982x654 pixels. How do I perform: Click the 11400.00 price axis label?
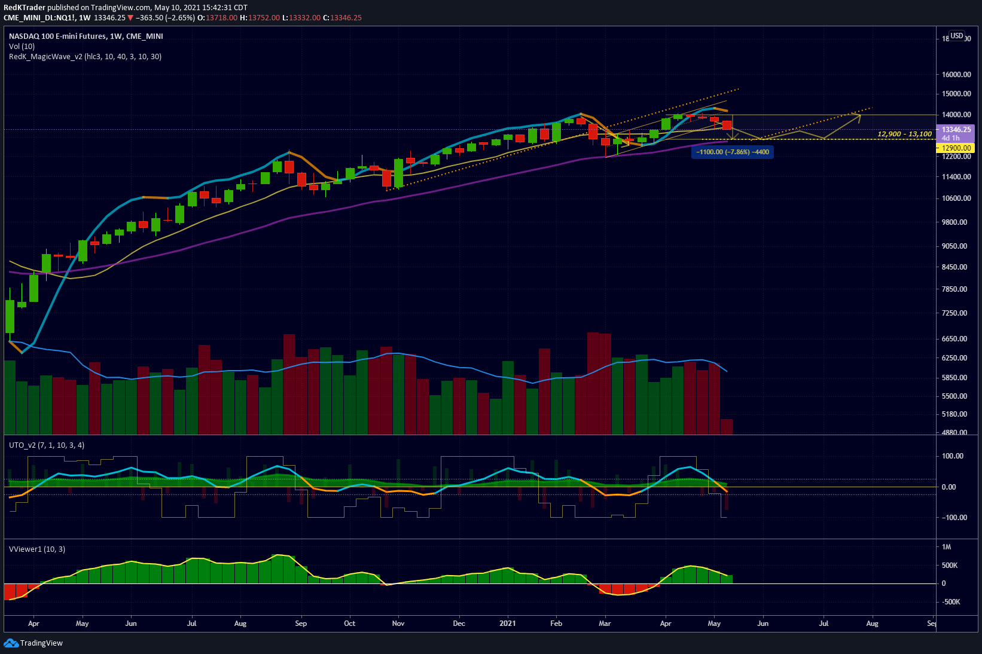[956, 177]
